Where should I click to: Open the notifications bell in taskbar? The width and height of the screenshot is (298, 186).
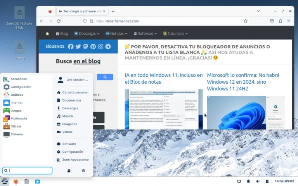[x=248, y=181]
